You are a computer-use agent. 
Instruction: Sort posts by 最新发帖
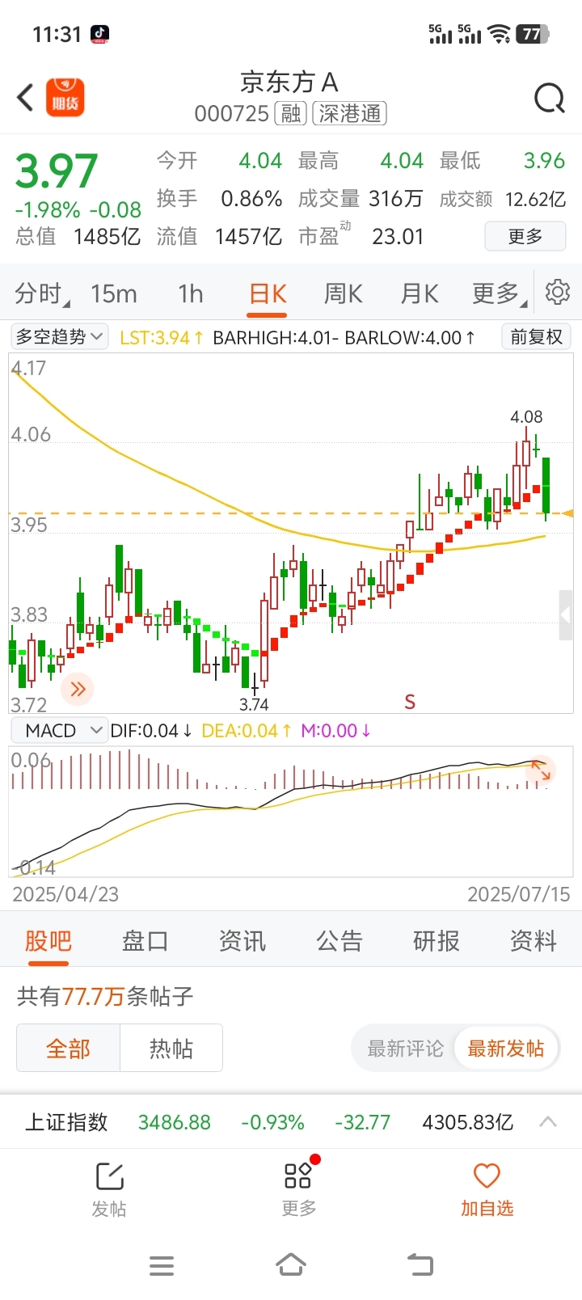[x=506, y=1049]
